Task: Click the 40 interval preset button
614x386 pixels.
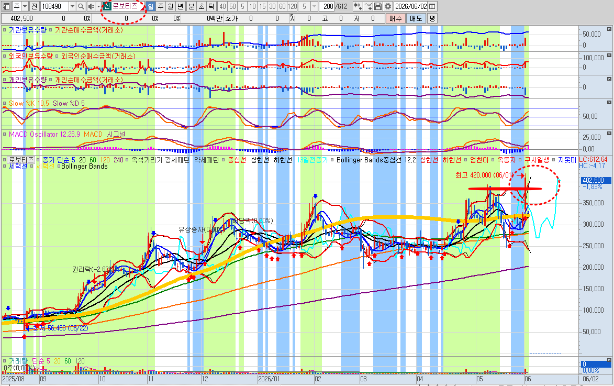Action: tap(222, 6)
